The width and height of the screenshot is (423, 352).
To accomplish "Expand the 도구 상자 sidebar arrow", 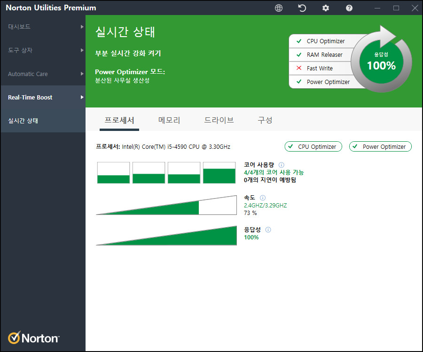I will click(x=82, y=50).
